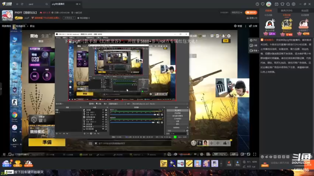Open the player settings gear icon
This screenshot has height=176, width=314.
[202, 154]
